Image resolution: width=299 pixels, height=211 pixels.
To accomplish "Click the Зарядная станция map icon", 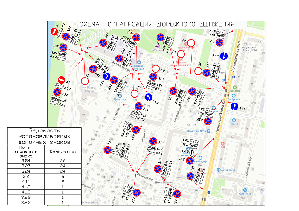I will tap(139, 62).
